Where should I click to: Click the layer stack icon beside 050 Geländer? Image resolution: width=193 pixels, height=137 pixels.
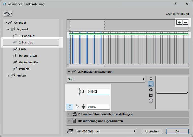(70, 131)
